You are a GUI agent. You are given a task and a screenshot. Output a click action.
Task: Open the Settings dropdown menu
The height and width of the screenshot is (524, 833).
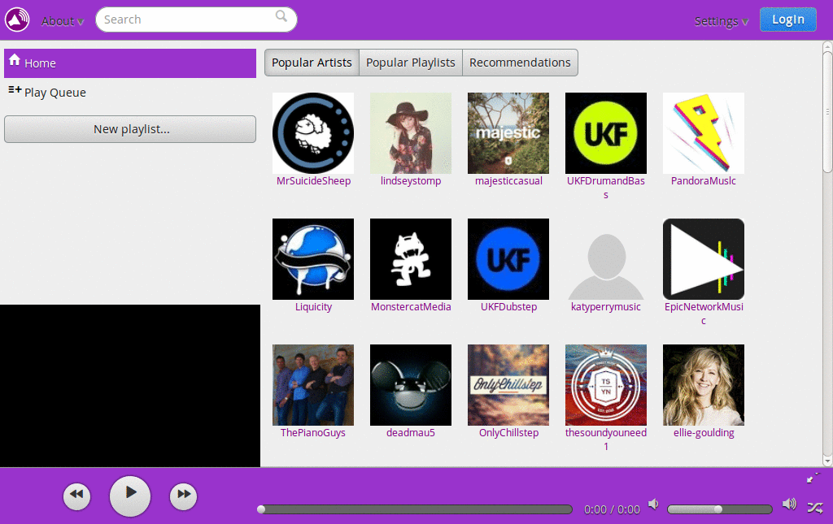tap(721, 21)
